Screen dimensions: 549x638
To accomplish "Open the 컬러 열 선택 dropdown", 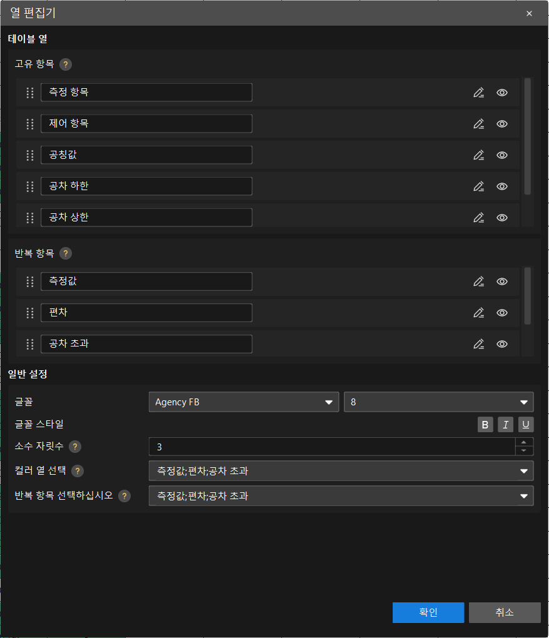I will pyautogui.click(x=341, y=471).
